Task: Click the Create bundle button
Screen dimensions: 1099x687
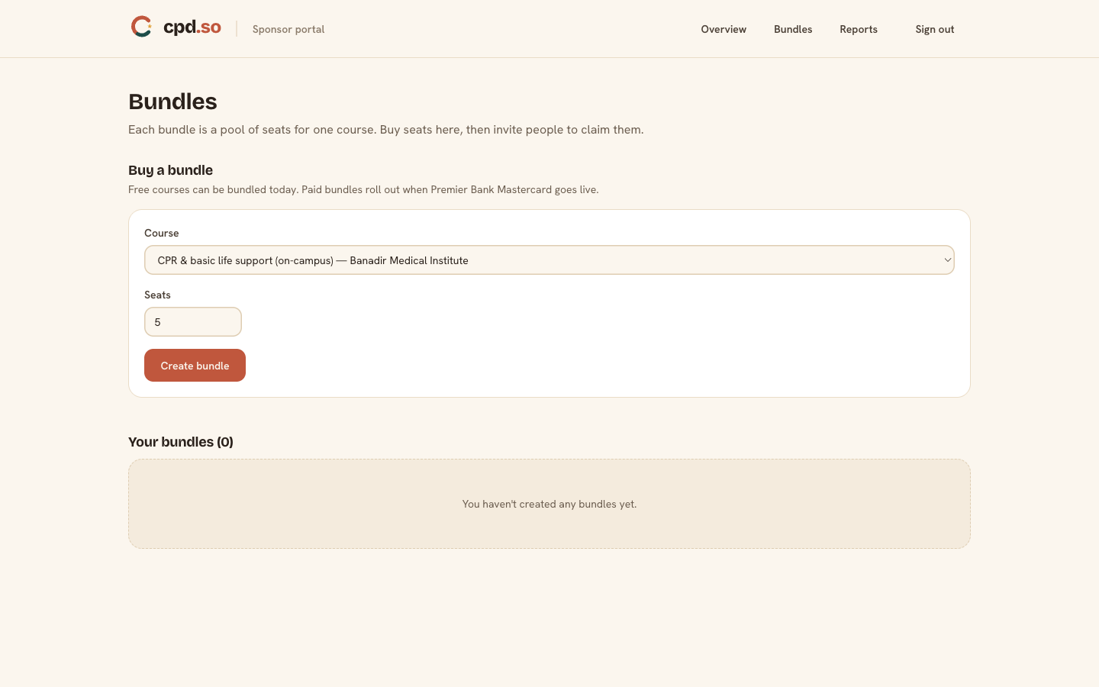Action: tap(195, 366)
